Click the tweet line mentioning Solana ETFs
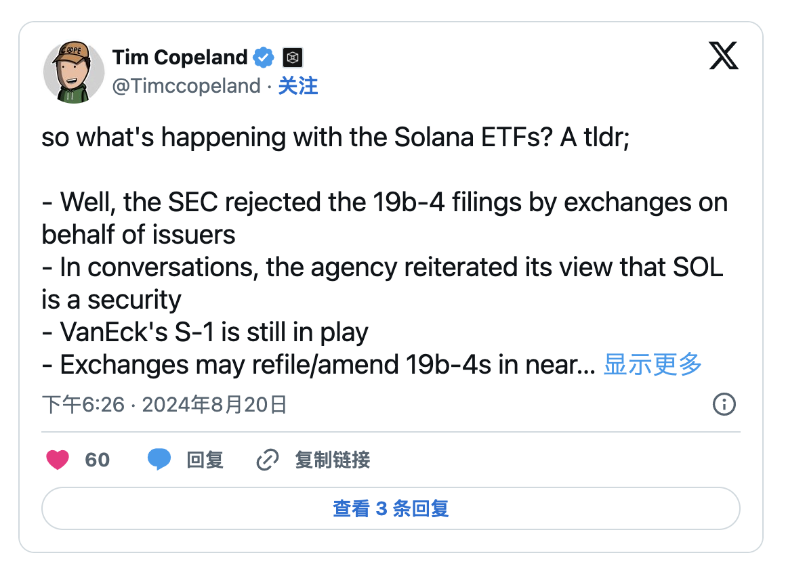The height and width of the screenshot is (570, 786). [x=335, y=137]
